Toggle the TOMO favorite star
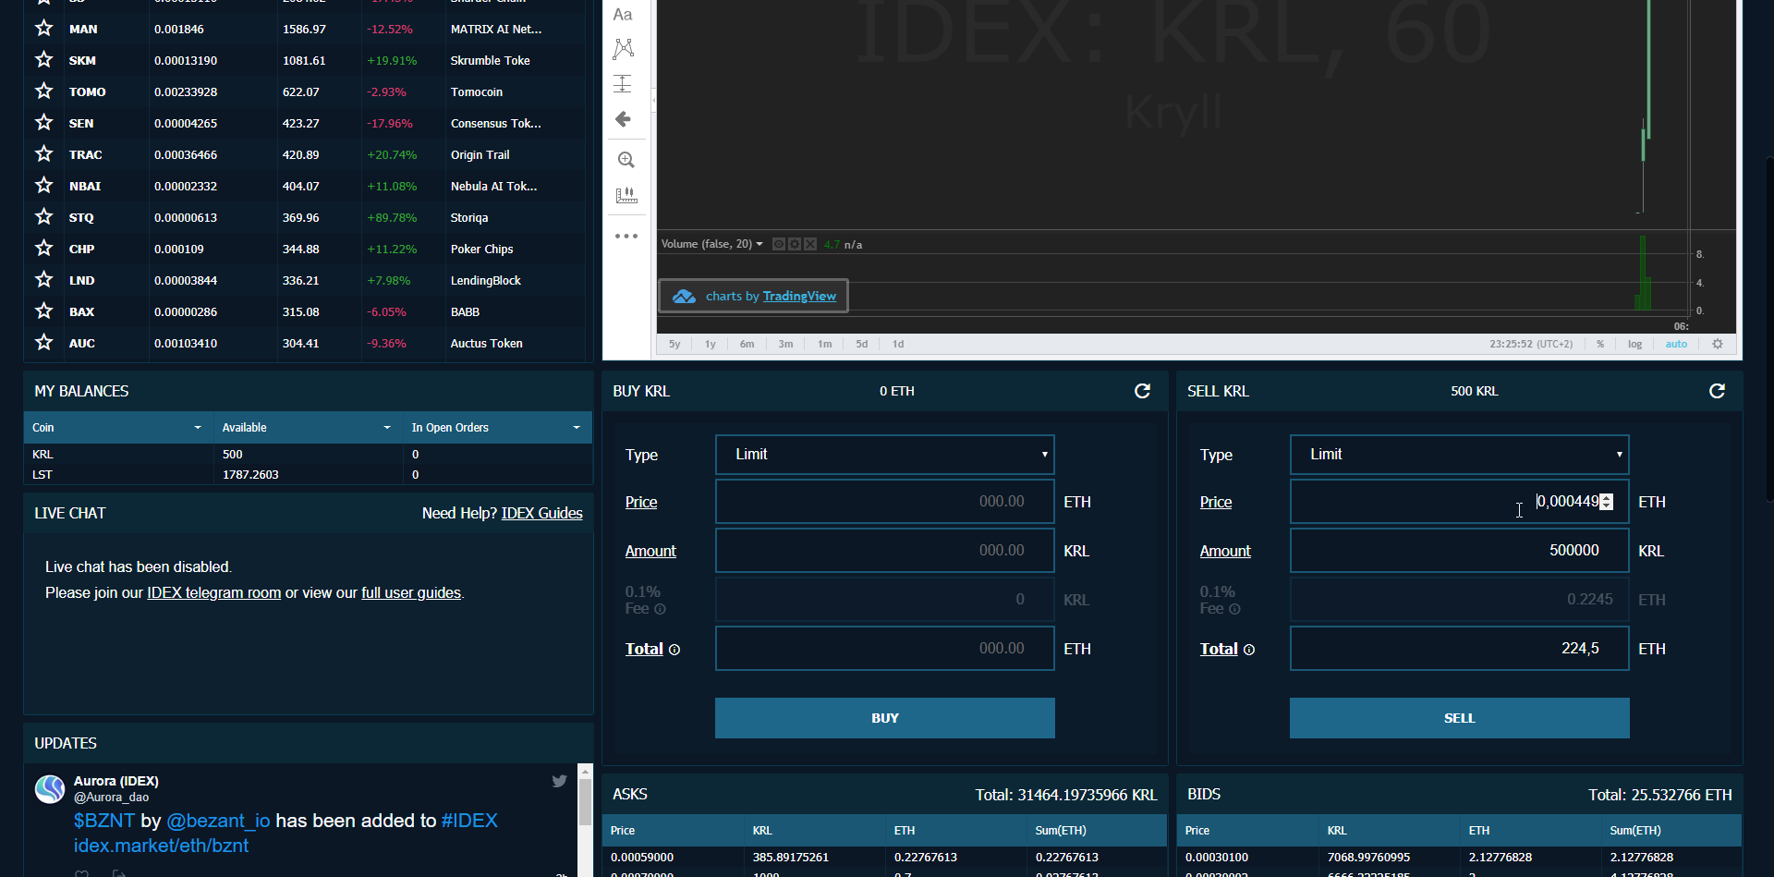The width and height of the screenshot is (1774, 877). (43, 91)
